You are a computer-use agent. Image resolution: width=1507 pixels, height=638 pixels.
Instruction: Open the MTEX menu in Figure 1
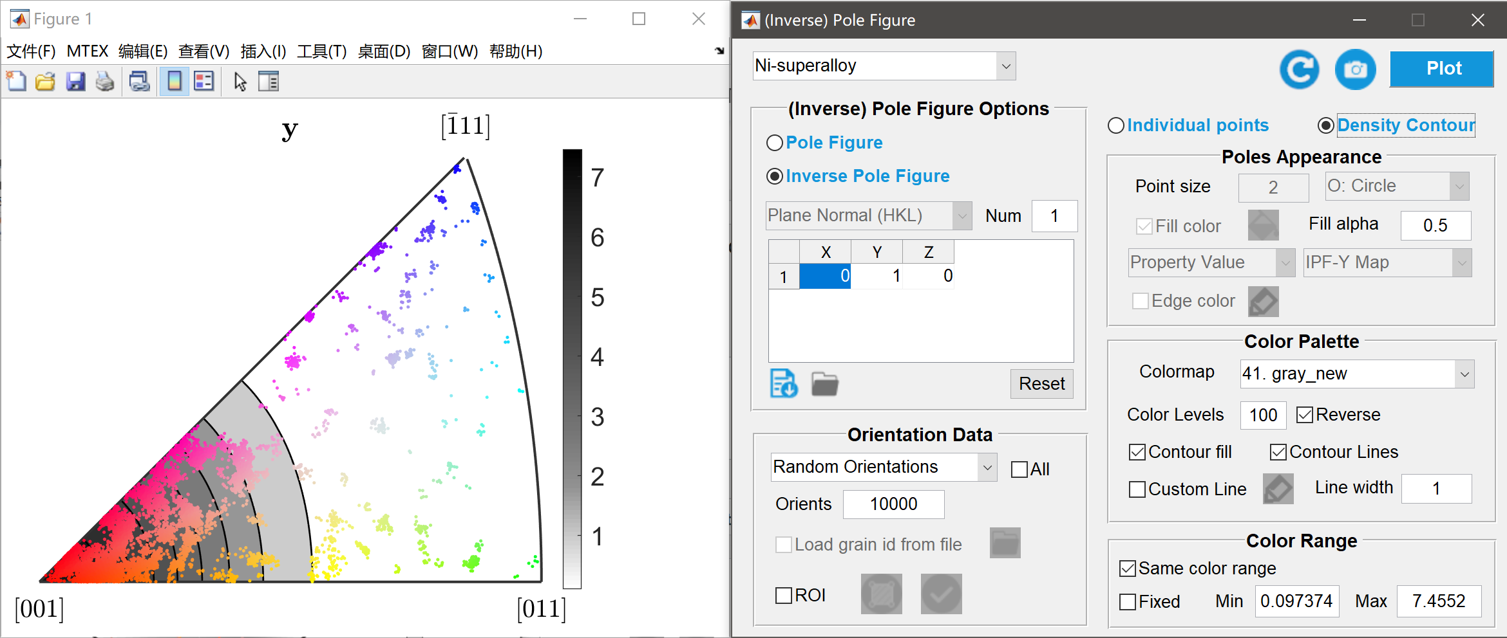point(88,51)
